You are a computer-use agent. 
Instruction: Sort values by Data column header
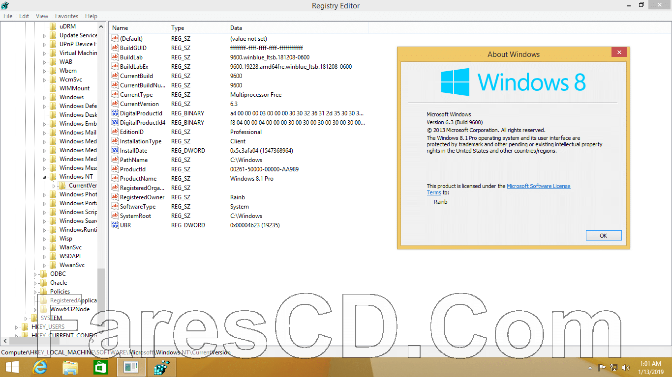298,28
